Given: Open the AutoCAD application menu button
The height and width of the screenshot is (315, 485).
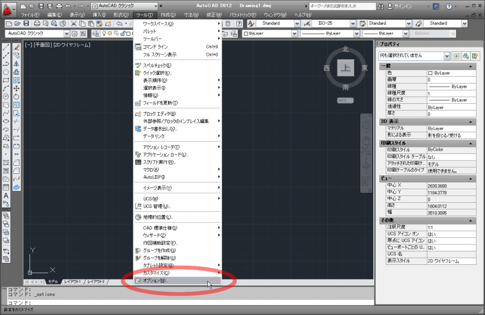Looking at the screenshot, I should [9, 9].
